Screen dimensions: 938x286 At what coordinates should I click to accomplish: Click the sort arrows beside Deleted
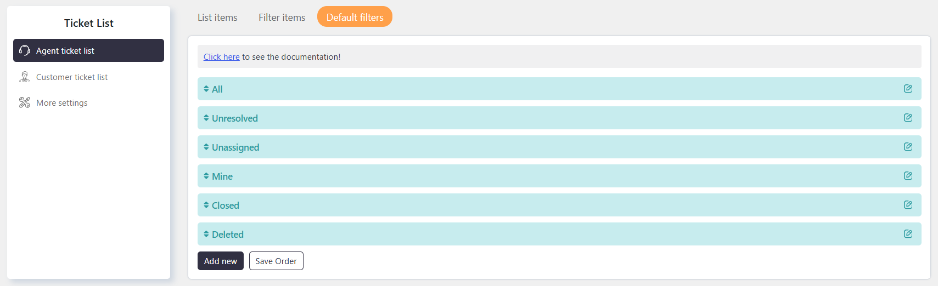pyautogui.click(x=206, y=234)
